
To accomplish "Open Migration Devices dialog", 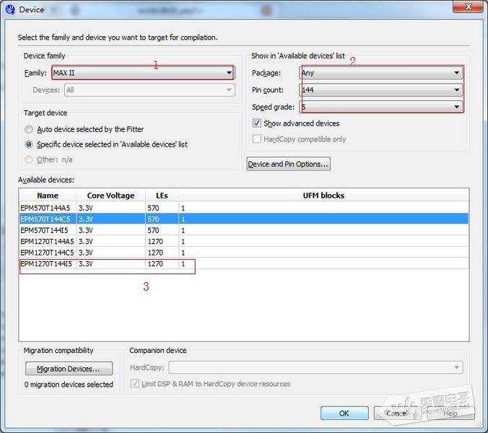I will click(x=69, y=369).
